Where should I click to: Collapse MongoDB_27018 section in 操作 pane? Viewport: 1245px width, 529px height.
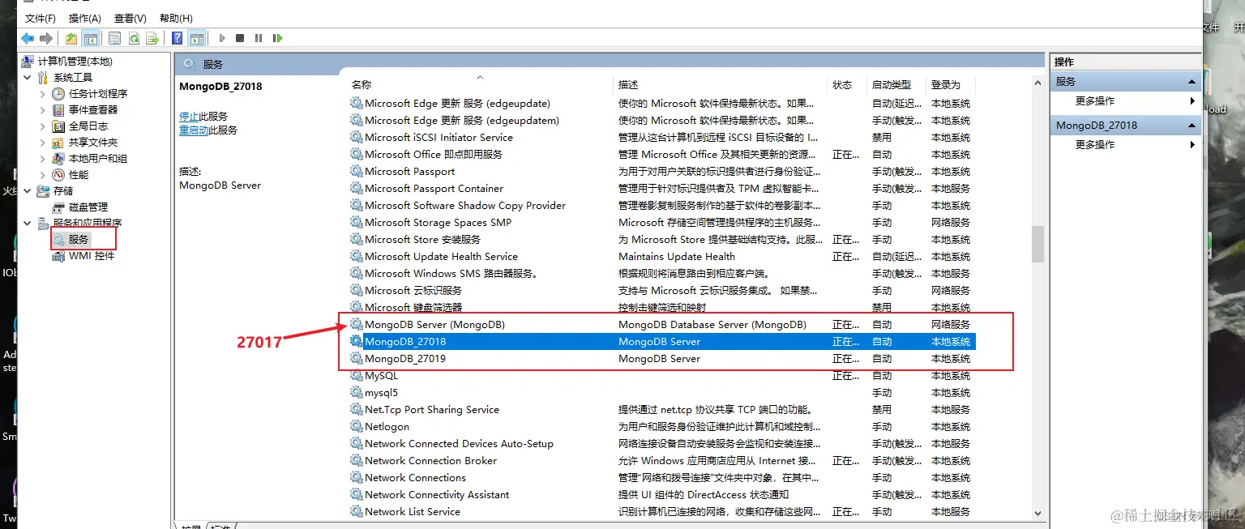coord(1192,126)
